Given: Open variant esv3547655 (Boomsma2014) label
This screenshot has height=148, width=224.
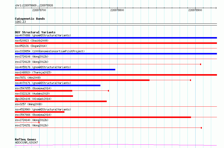Looking at the screenshot, I should click(33, 88).
